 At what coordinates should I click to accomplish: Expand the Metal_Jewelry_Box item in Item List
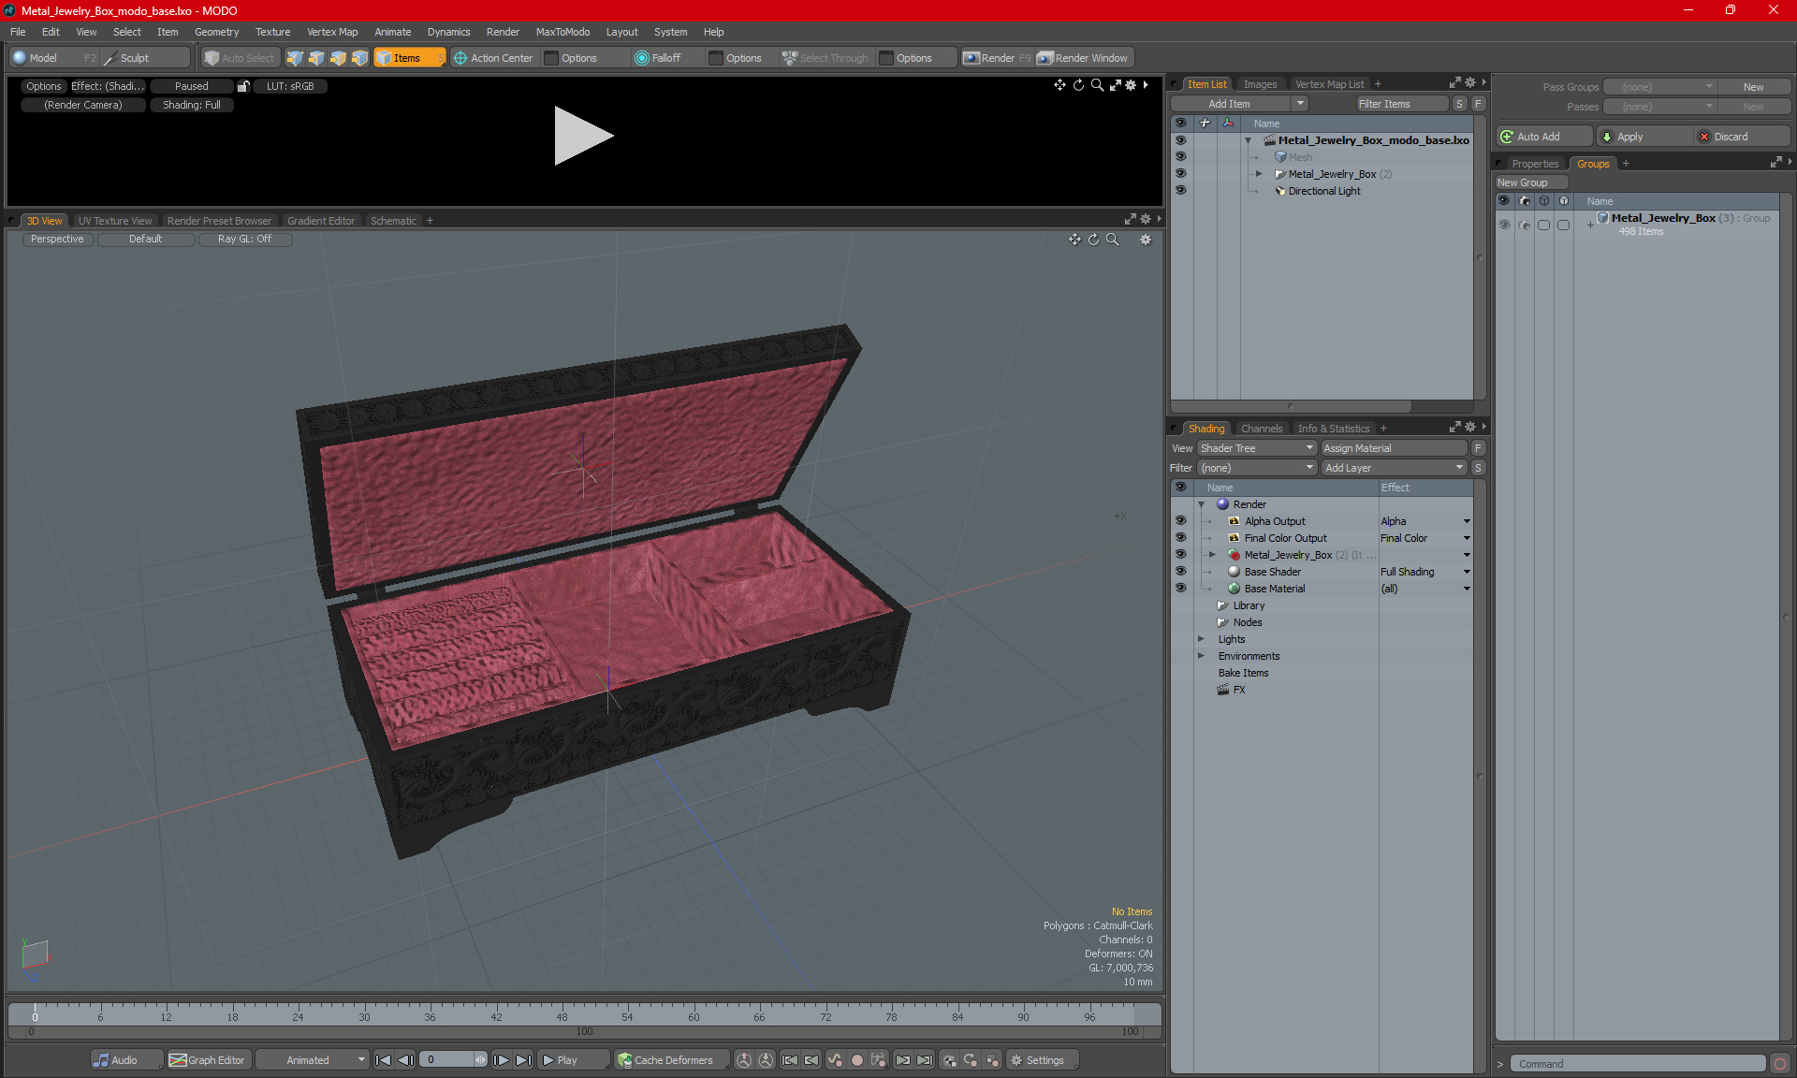tap(1259, 174)
